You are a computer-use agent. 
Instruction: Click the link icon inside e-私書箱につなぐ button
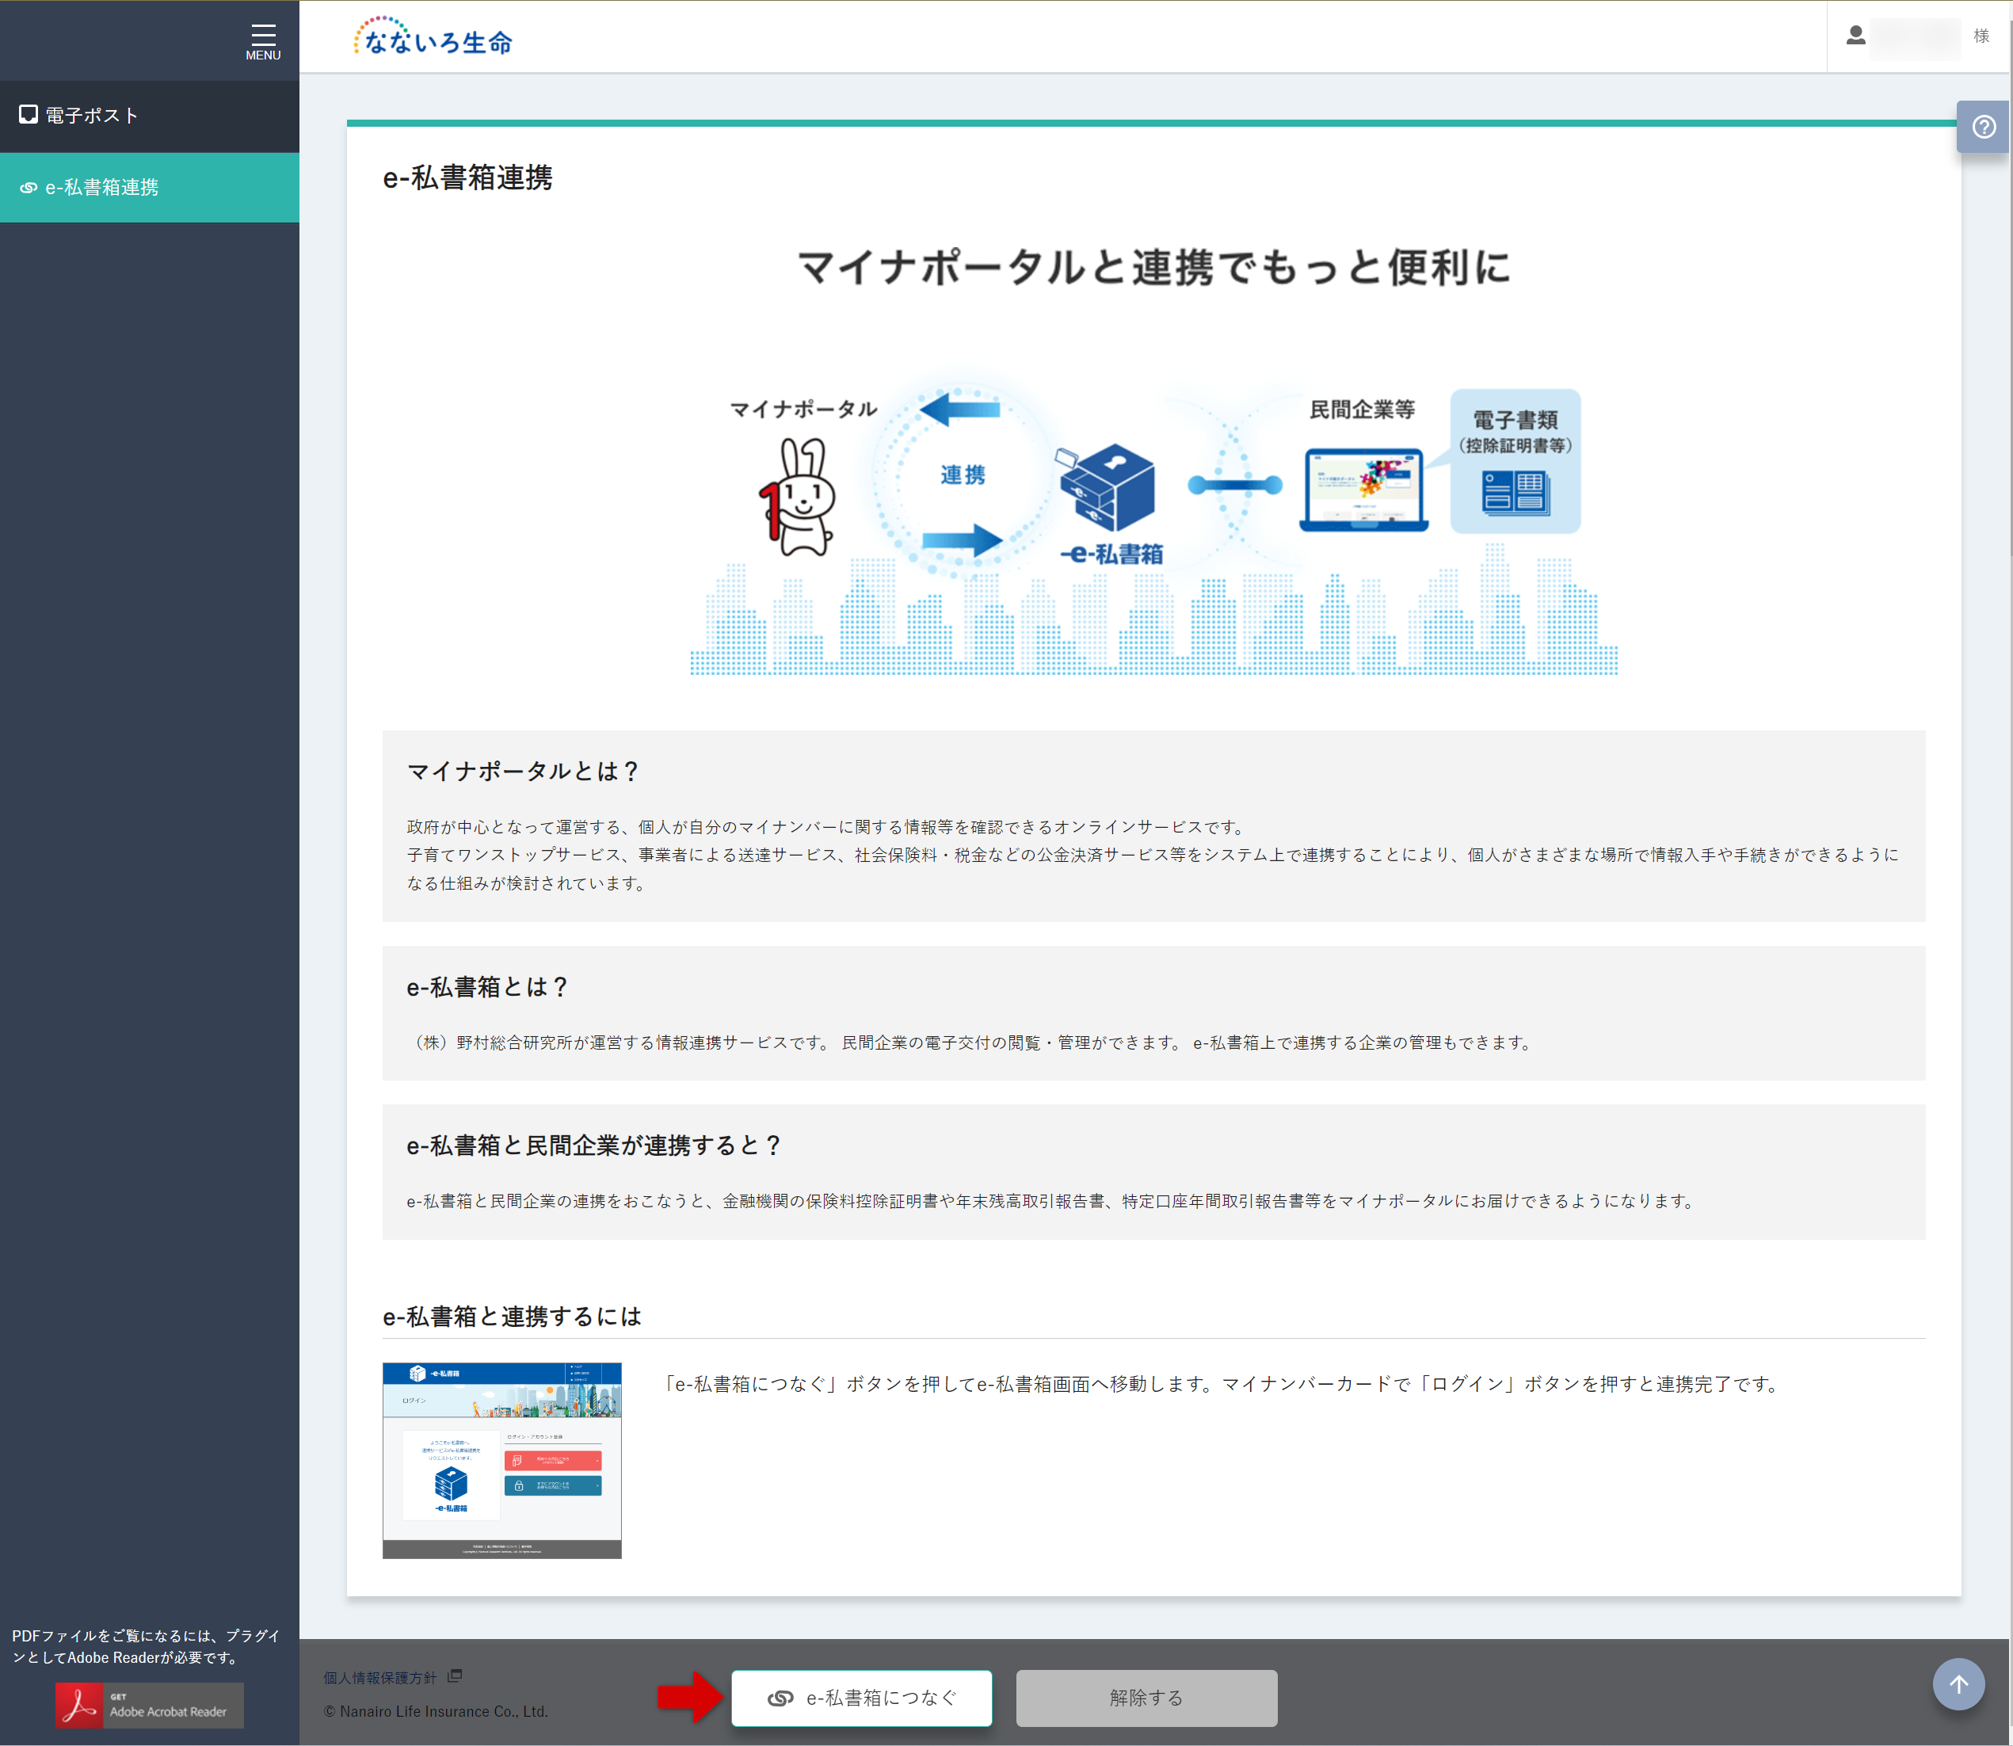pos(780,1698)
